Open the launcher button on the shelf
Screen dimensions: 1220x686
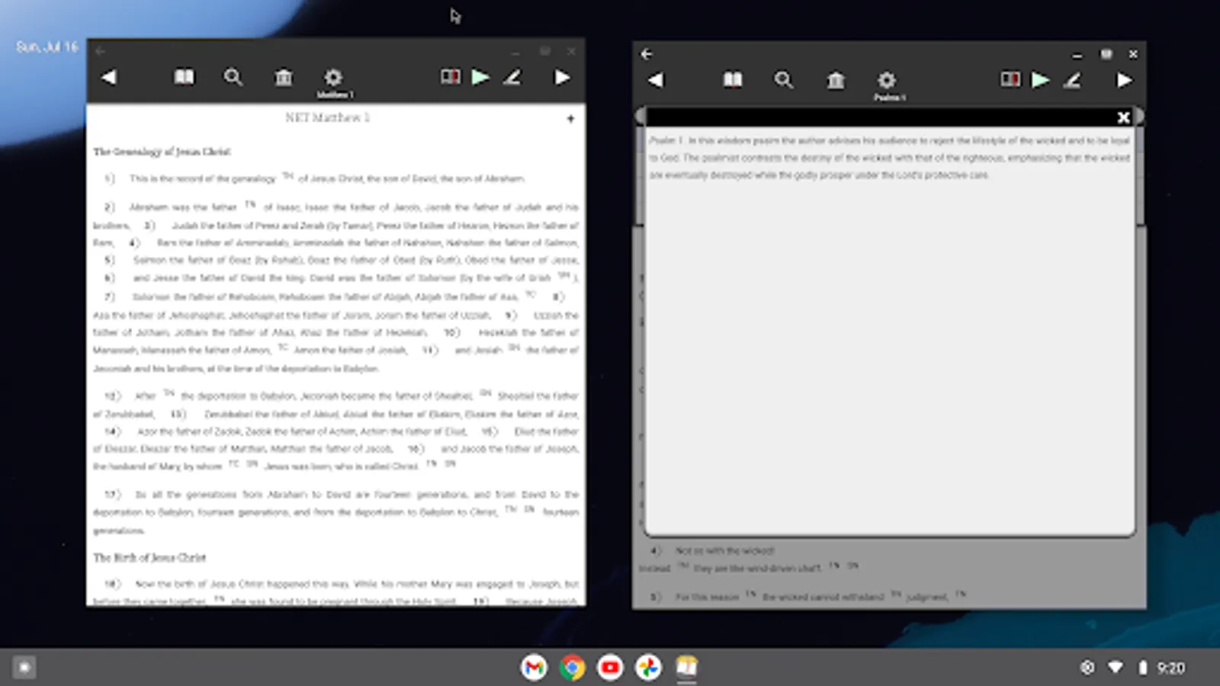pyautogui.click(x=24, y=668)
